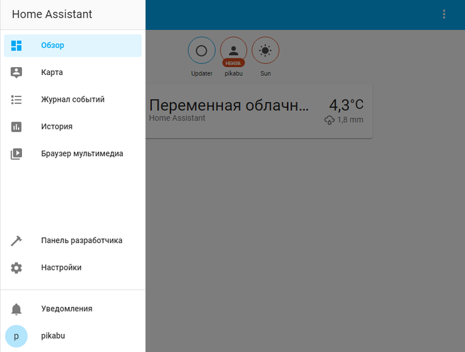Image resolution: width=465 pixels, height=352 pixels.
Task: Click the pikabu user avatar circle
Action: pos(17,336)
